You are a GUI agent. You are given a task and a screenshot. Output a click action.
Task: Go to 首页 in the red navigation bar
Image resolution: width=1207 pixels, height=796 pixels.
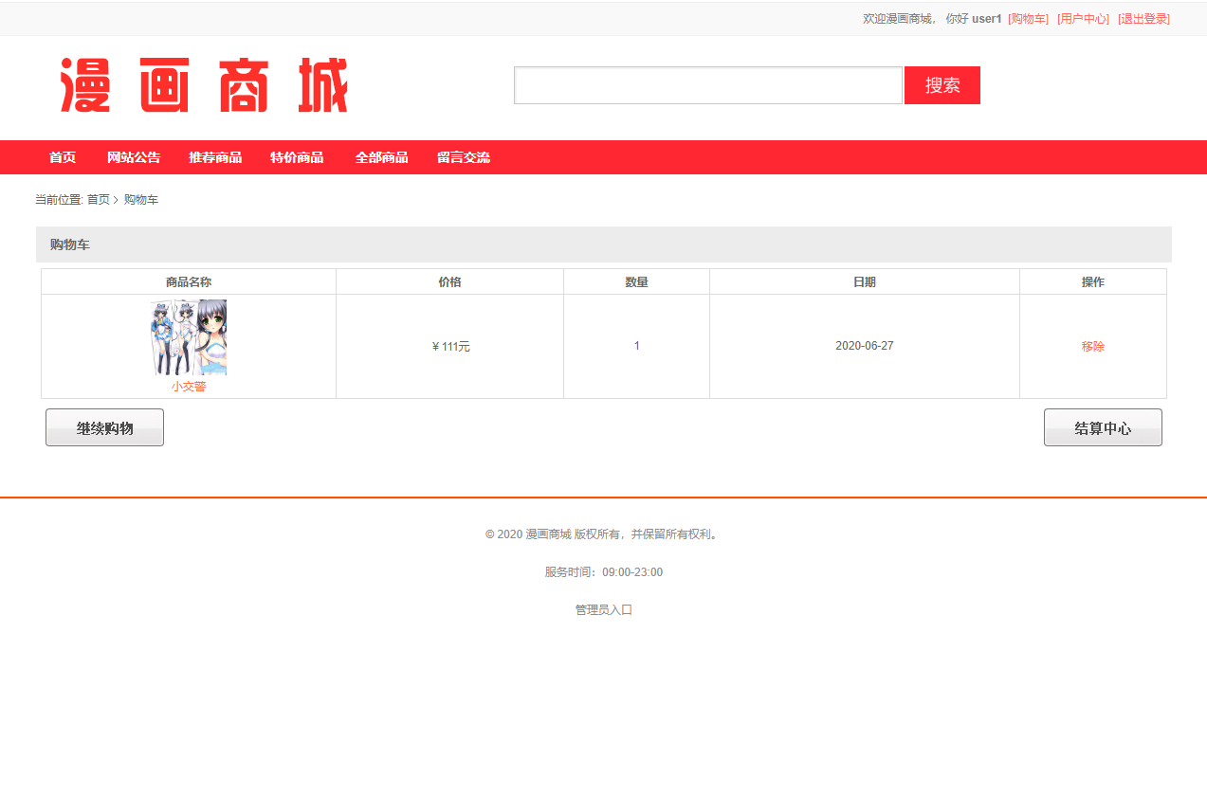(63, 157)
